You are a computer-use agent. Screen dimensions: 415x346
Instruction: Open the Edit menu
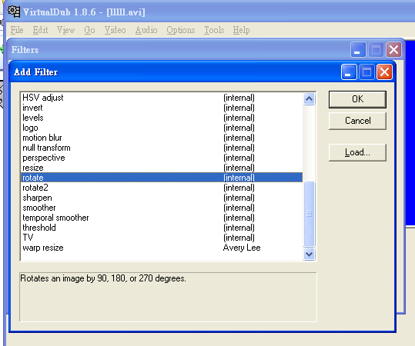[x=40, y=30]
